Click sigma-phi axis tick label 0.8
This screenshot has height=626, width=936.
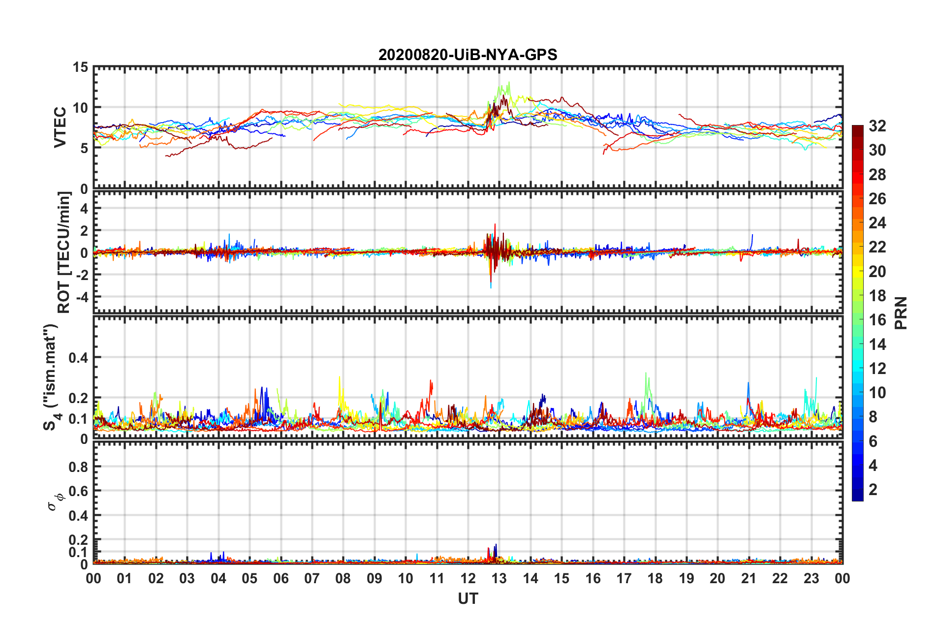(78, 467)
